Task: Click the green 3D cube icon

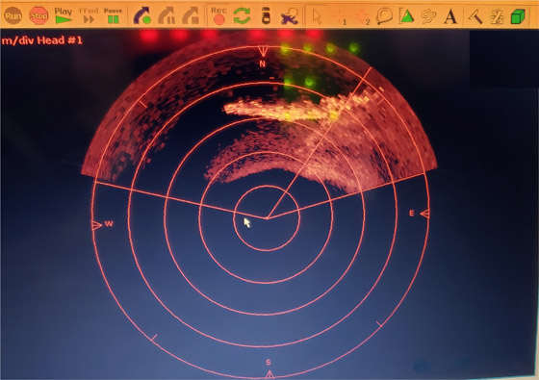Action: (x=518, y=16)
